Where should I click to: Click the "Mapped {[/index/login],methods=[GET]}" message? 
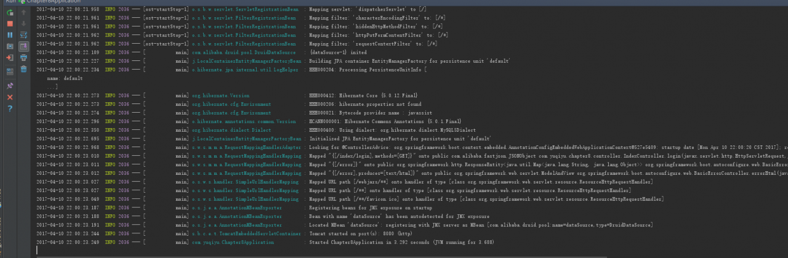[548, 156]
